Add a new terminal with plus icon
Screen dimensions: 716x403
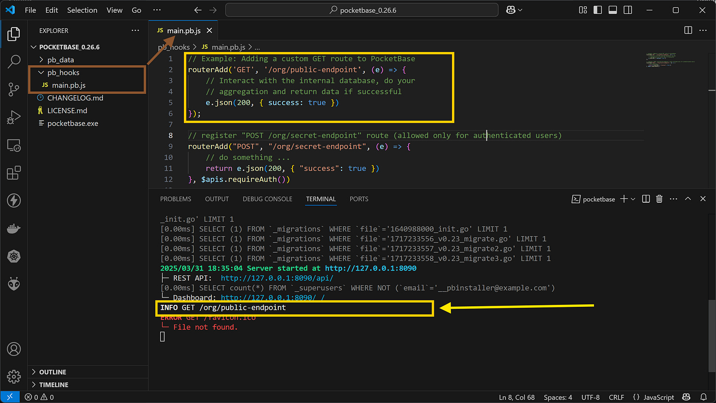coord(624,199)
